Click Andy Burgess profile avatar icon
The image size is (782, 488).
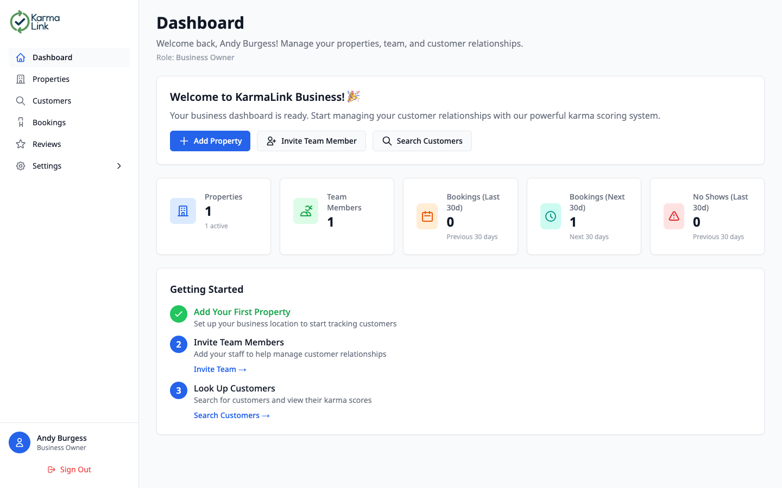click(x=20, y=442)
